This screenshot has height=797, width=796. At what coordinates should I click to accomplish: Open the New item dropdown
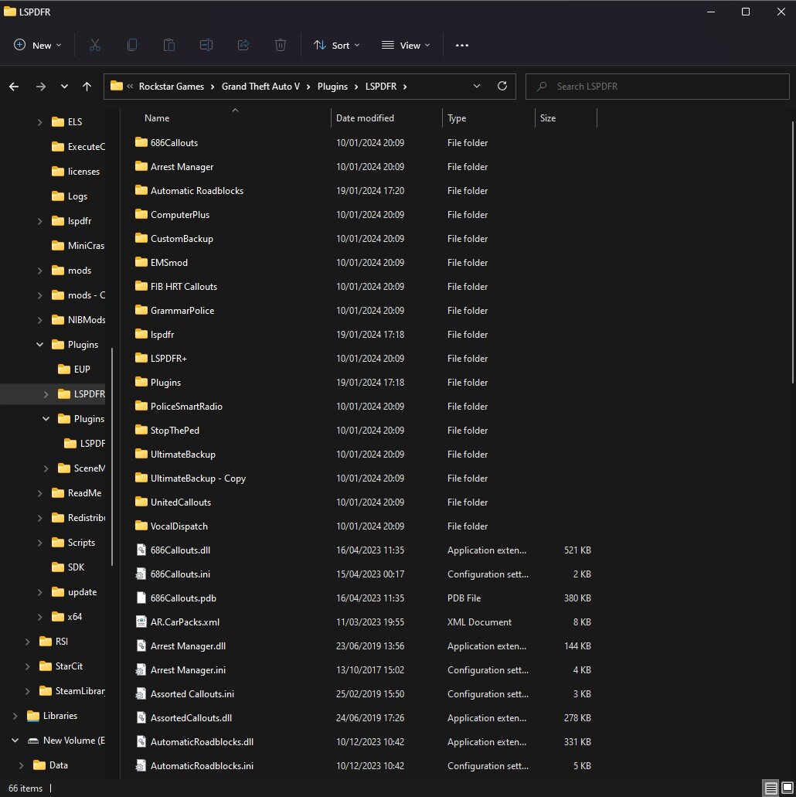[x=38, y=46]
